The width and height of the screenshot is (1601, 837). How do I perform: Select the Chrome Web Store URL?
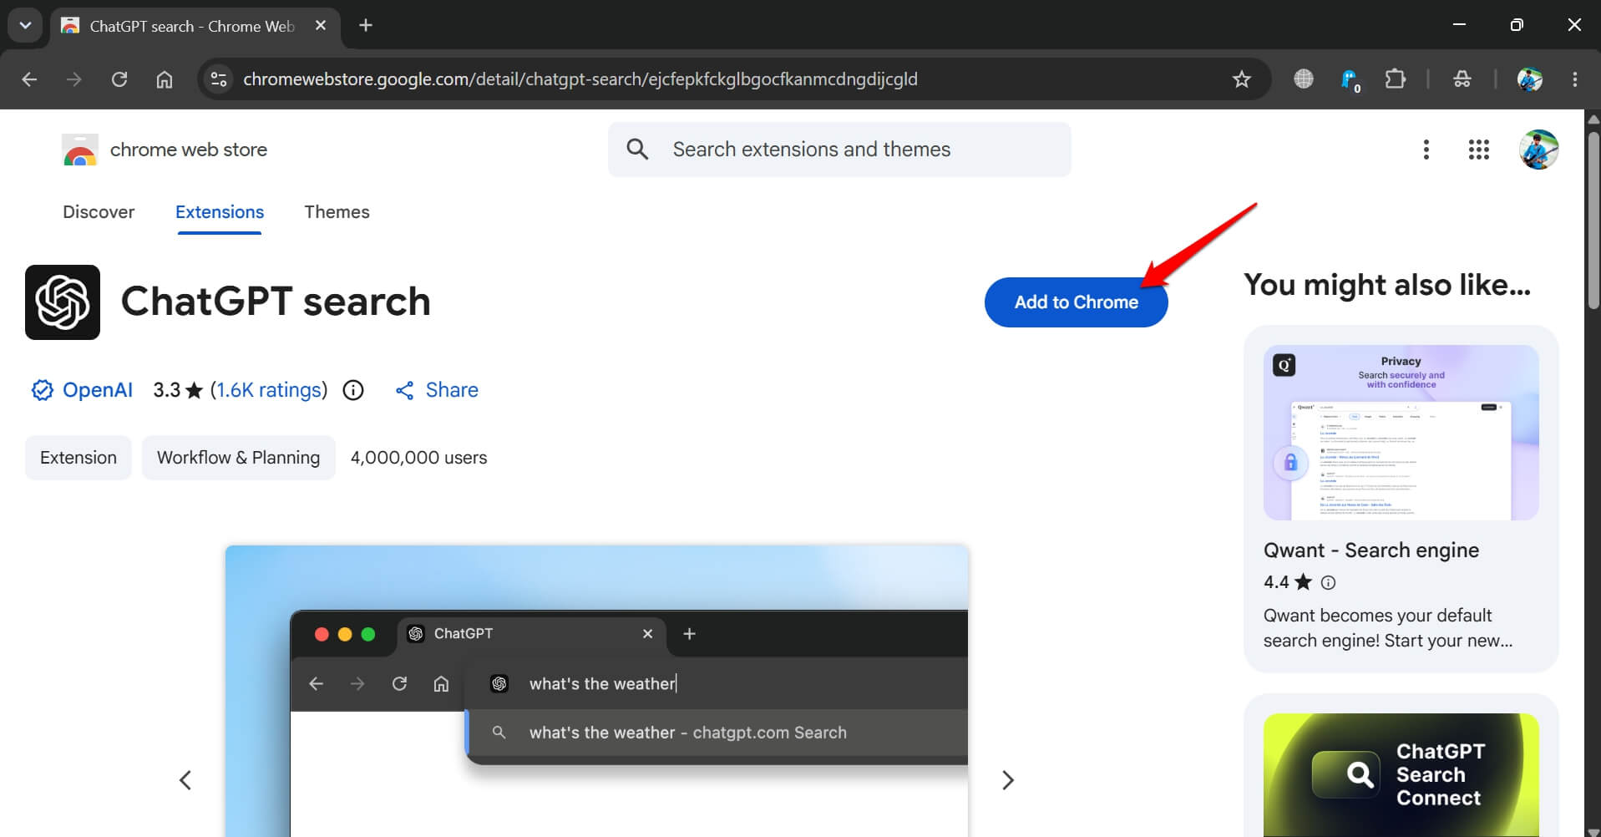tap(580, 79)
